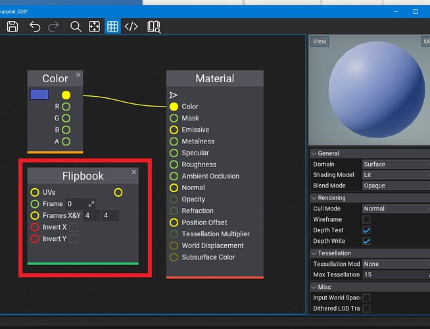Screen dimensions: 430x329
Task: Uncheck the Depth Test checkbox
Action: [x=367, y=230]
